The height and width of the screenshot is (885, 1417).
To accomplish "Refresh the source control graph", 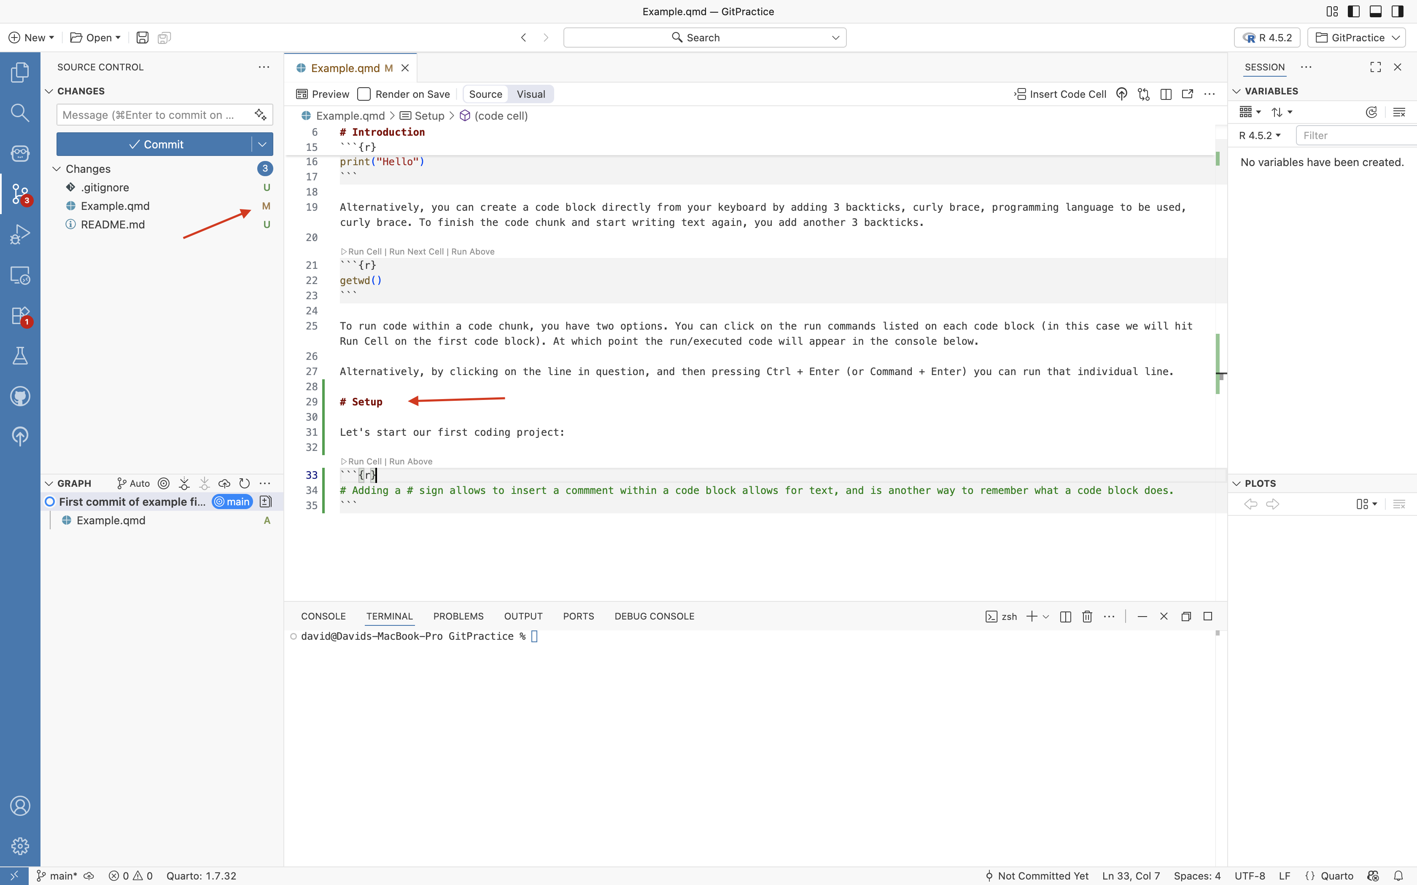I will click(245, 483).
